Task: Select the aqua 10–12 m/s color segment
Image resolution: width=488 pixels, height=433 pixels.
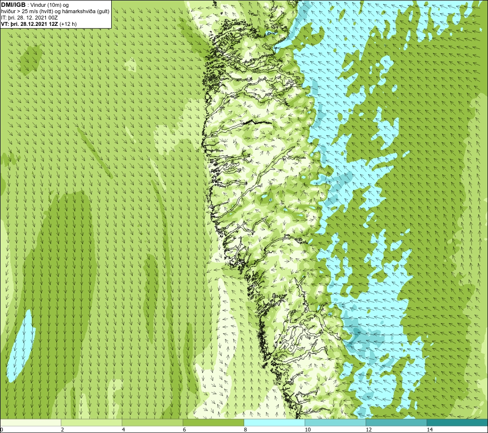Action: pyautogui.click(x=336, y=422)
